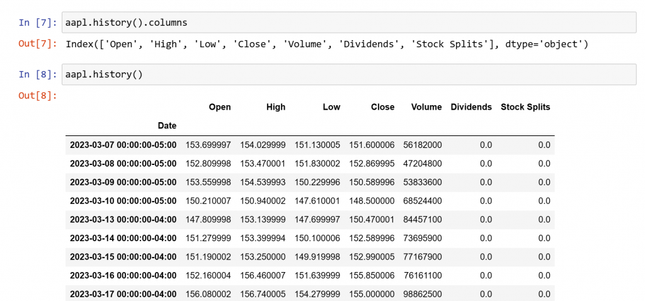
Task: Click the Volume column header
Action: click(x=426, y=107)
